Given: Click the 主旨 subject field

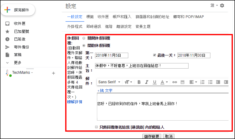Looking at the screenshot, I should [x=141, y=66].
